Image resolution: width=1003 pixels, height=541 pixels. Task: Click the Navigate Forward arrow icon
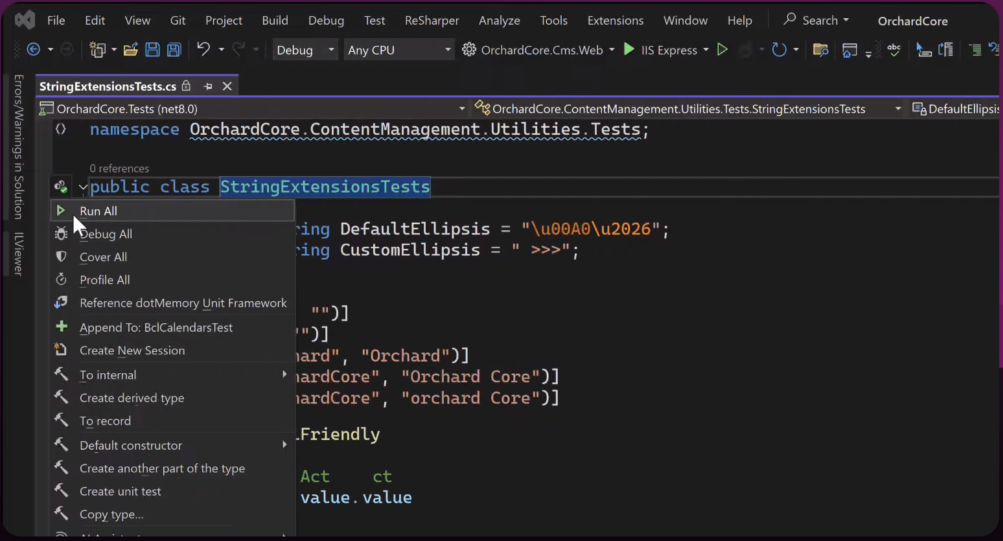[66, 49]
